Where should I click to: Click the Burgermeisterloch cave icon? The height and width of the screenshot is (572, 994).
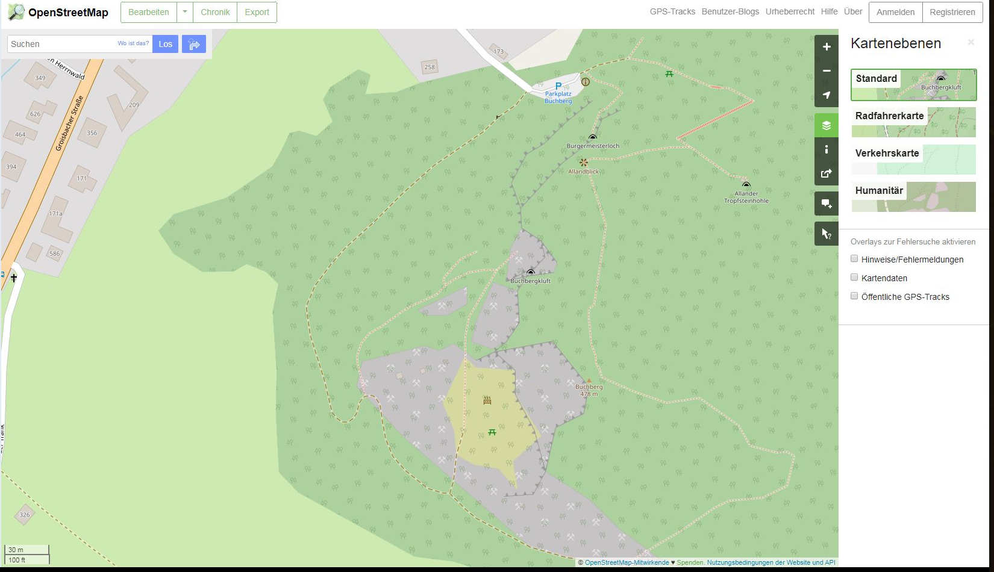click(593, 137)
